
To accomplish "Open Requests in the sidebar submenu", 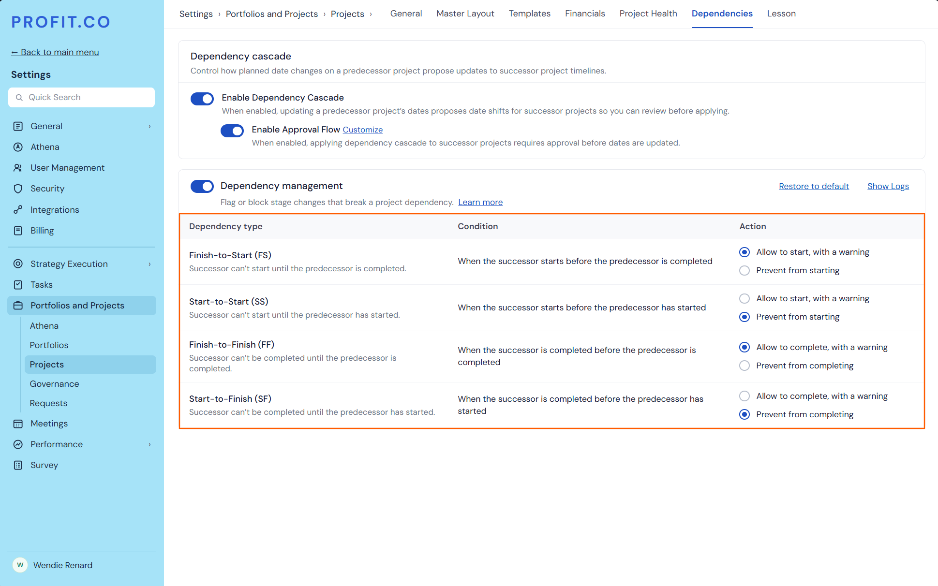I will click(48, 403).
